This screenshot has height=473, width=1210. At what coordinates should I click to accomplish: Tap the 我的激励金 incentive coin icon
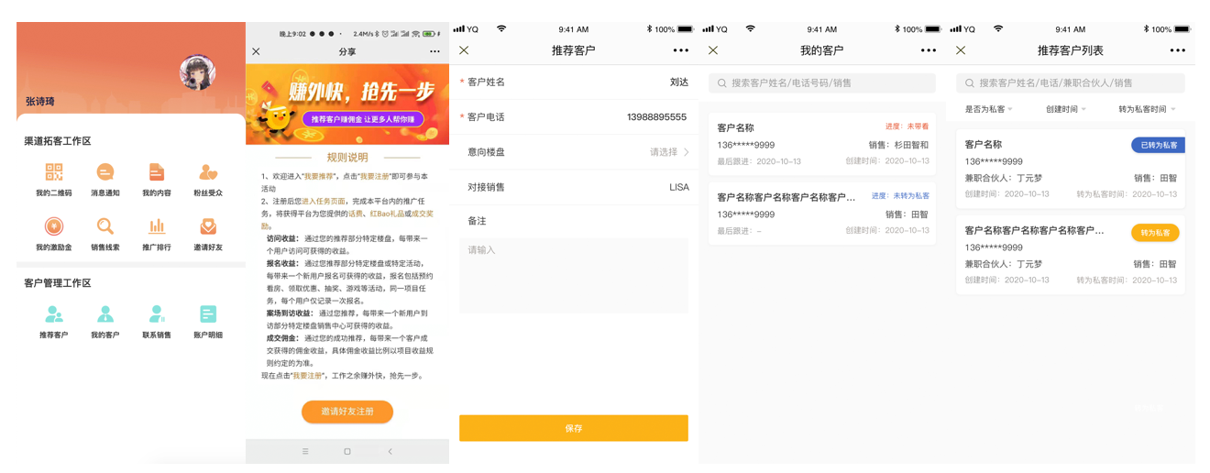[53, 226]
